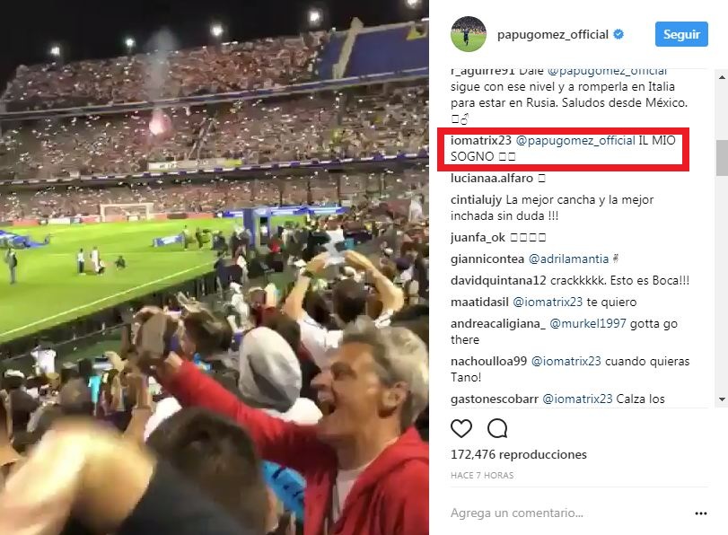Open the three-dots more options menu
The image size is (728, 535).
700,513
